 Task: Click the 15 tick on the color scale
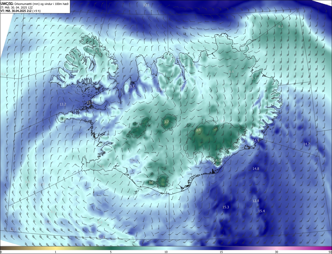tap(221, 252)
